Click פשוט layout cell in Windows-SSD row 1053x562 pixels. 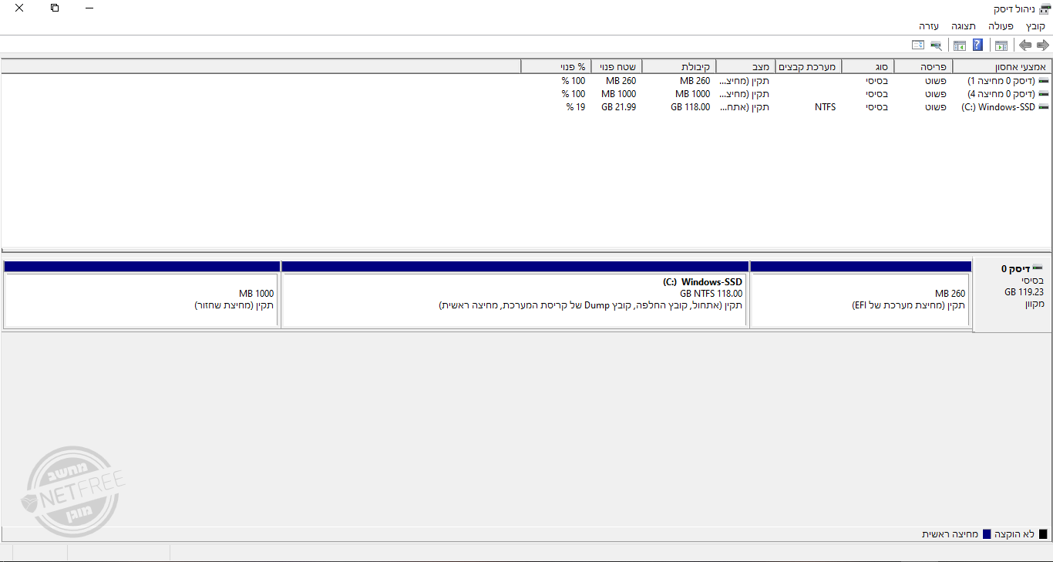point(936,107)
